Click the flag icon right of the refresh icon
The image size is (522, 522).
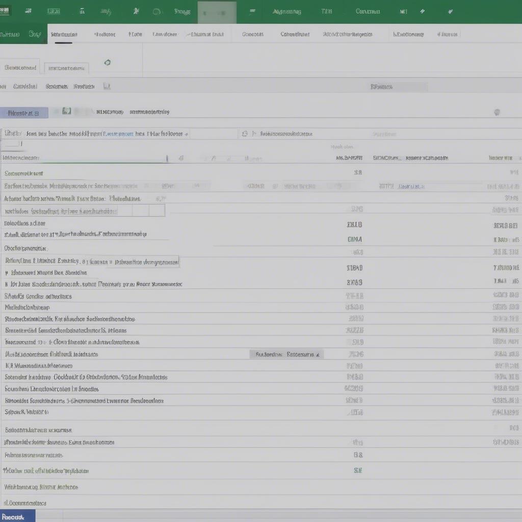point(254,134)
